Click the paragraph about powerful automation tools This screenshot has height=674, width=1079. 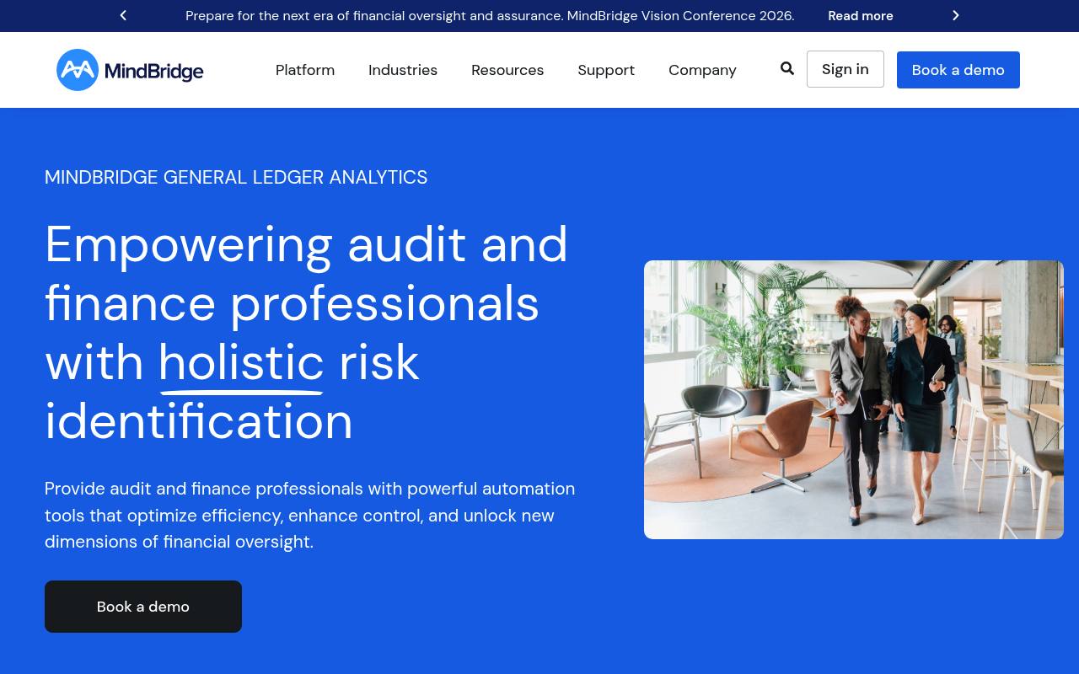point(310,515)
